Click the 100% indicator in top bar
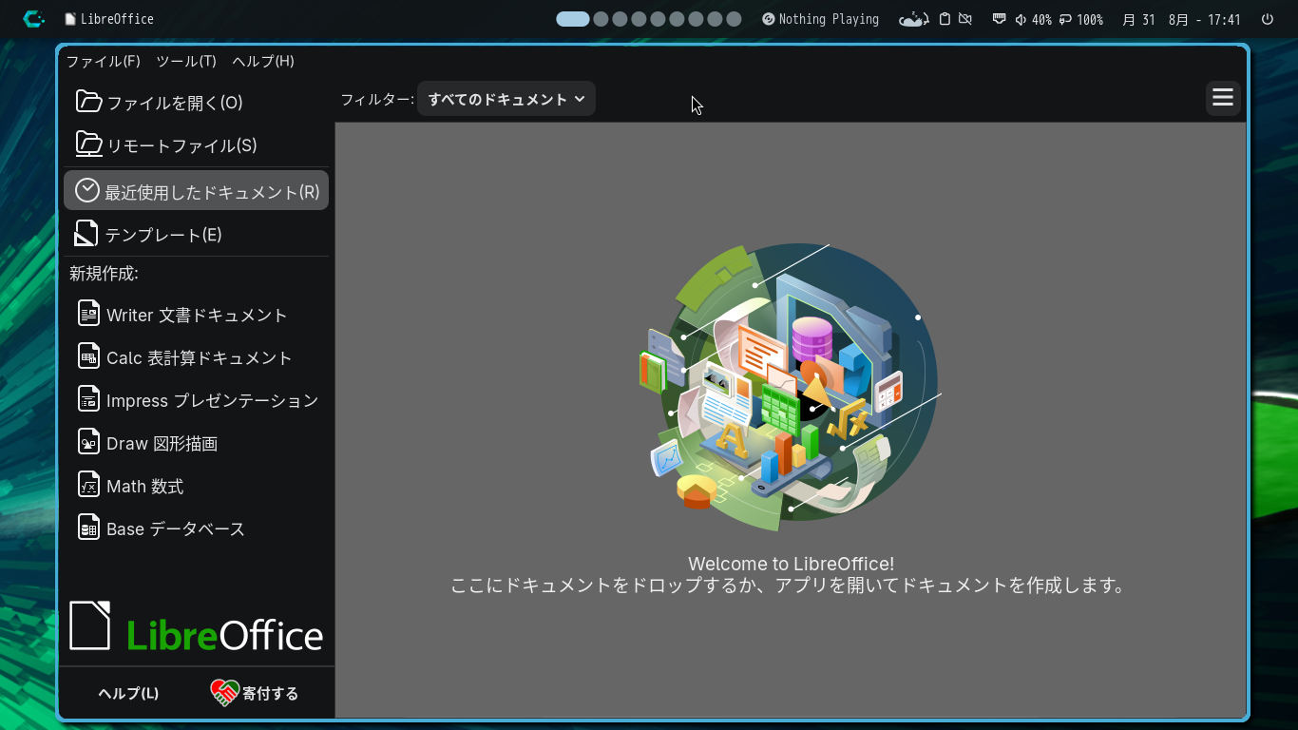 coord(1081,19)
